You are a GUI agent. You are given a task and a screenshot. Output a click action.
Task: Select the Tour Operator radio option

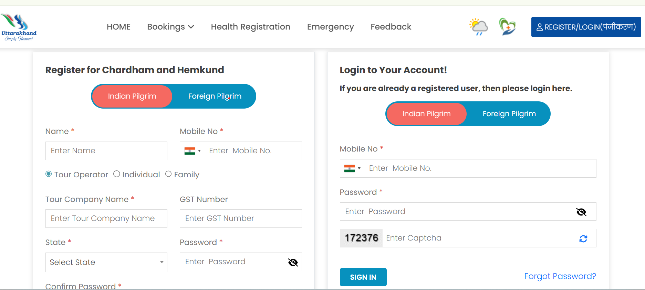tap(49, 174)
